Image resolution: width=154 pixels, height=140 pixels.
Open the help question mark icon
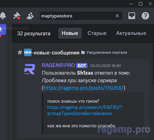145,16
